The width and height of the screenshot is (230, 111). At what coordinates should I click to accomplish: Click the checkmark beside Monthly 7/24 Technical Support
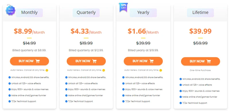[9, 101]
